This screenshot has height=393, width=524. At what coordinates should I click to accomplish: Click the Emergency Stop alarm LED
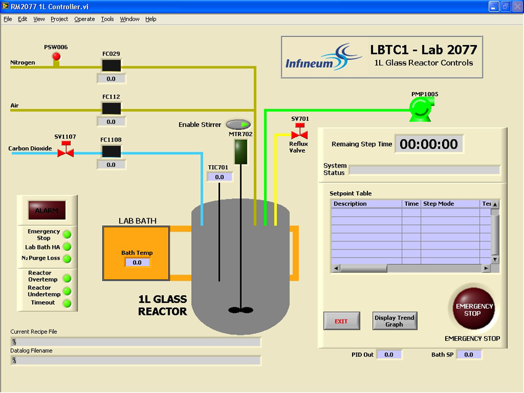(x=67, y=235)
